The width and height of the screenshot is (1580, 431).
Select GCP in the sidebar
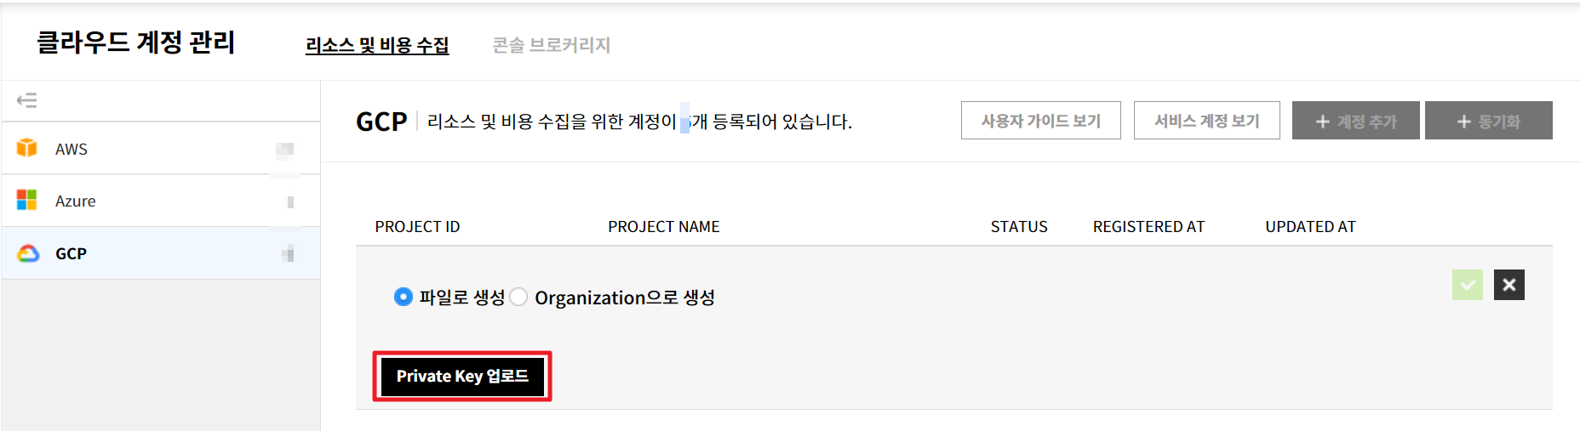[72, 253]
